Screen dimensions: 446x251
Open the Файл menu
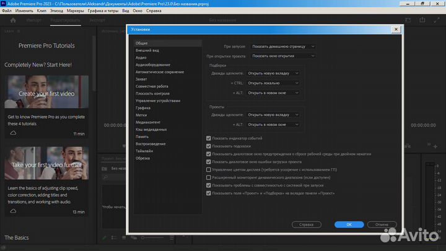click(7, 11)
